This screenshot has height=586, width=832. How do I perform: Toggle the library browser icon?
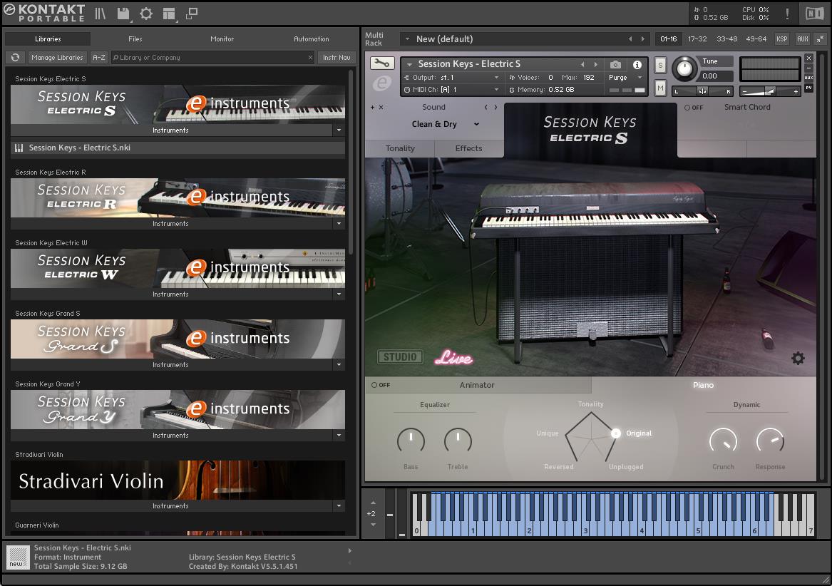click(x=101, y=14)
